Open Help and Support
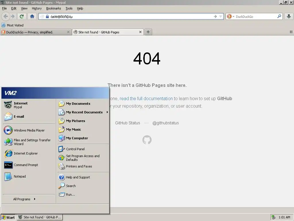This screenshot has height=221, width=294. 83,177
